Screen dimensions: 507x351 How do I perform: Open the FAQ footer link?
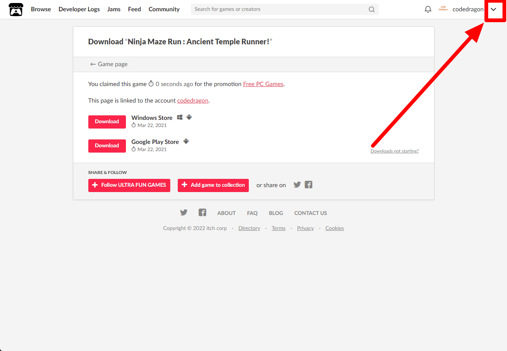coord(252,213)
